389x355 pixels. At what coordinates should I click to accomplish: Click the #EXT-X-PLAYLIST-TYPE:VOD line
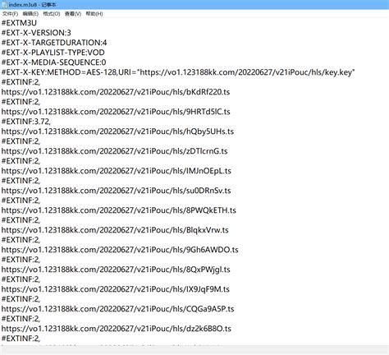(x=53, y=53)
